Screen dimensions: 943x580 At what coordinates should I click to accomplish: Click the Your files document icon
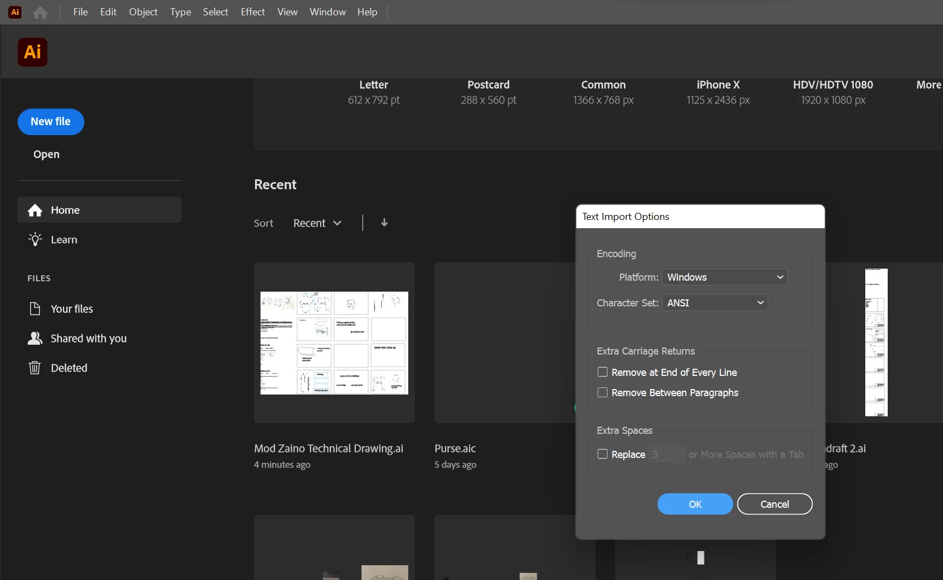click(35, 309)
